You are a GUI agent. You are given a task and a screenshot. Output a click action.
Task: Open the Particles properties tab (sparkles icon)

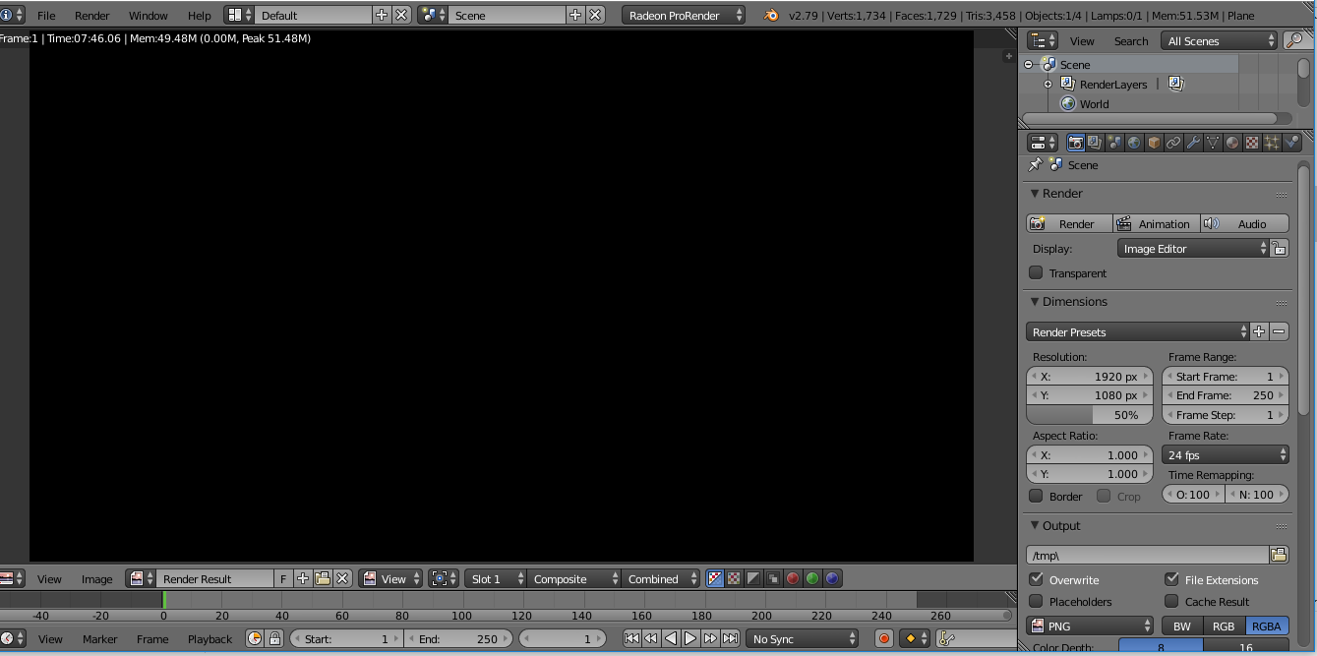pyautogui.click(x=1272, y=143)
